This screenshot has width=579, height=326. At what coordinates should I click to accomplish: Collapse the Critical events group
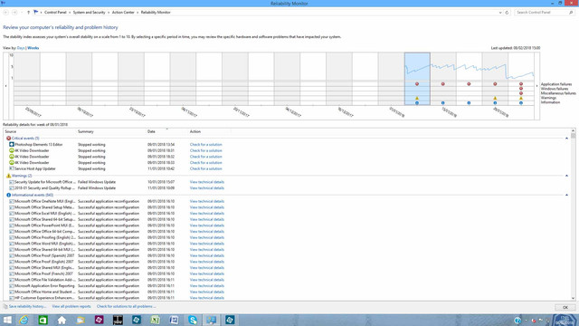pos(567,139)
